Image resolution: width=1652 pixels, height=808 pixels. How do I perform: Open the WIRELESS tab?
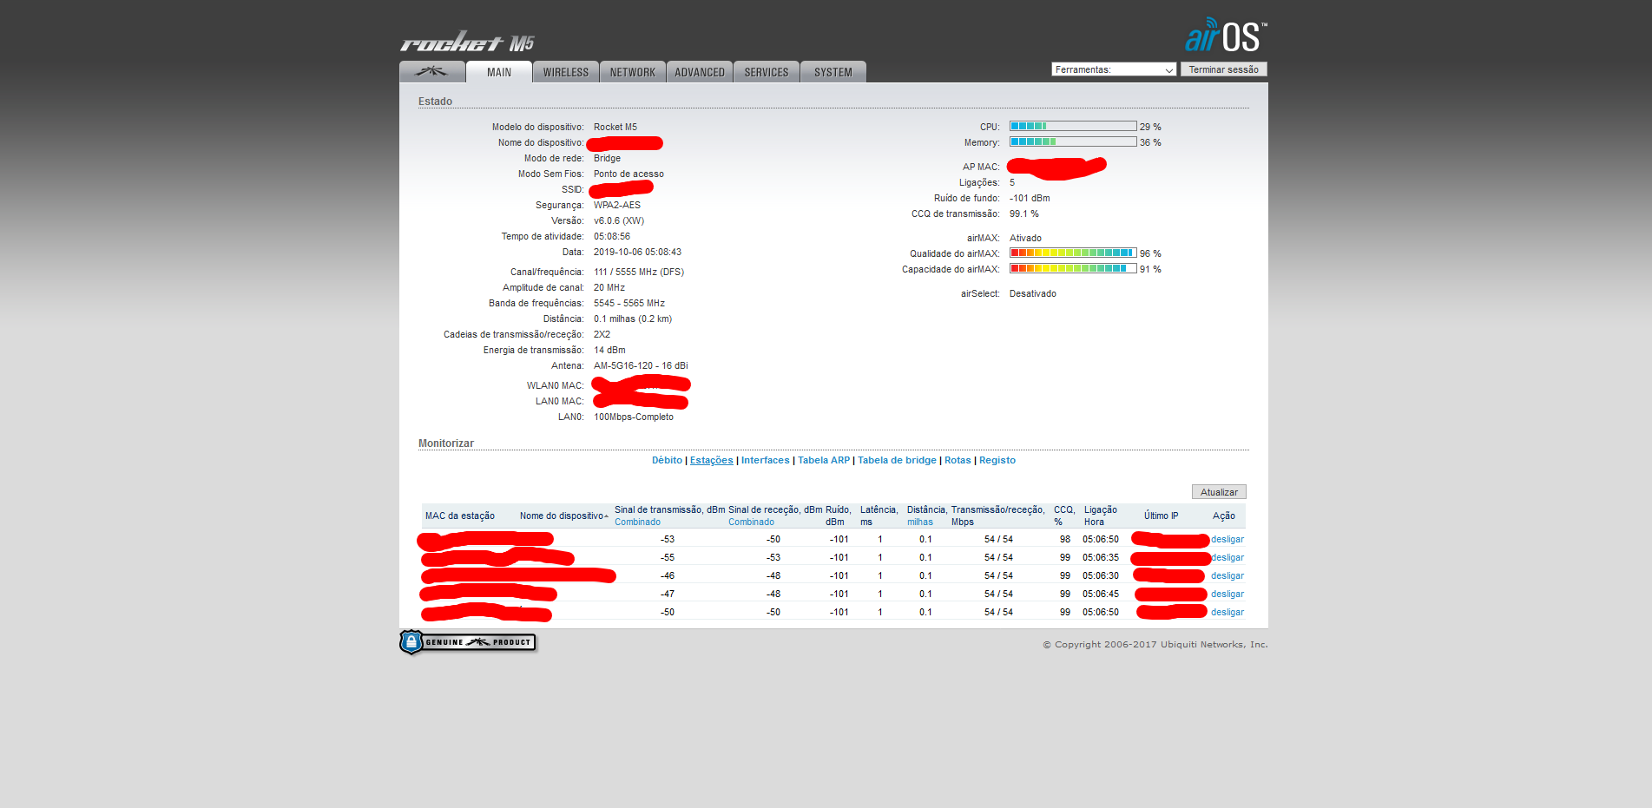click(566, 72)
